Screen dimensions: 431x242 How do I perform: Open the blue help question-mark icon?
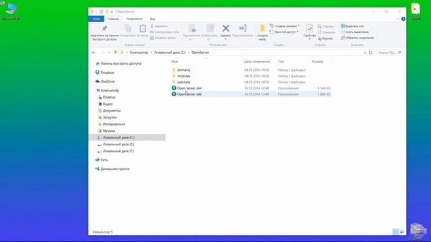pos(403,19)
